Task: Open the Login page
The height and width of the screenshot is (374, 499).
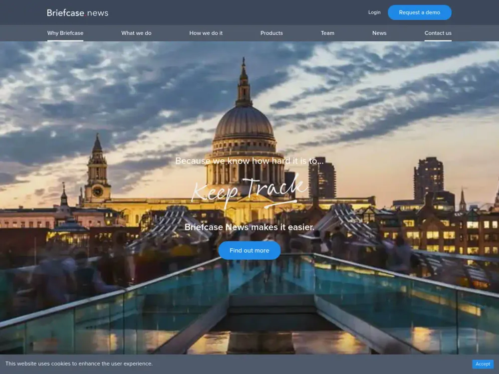Action: pos(374,12)
